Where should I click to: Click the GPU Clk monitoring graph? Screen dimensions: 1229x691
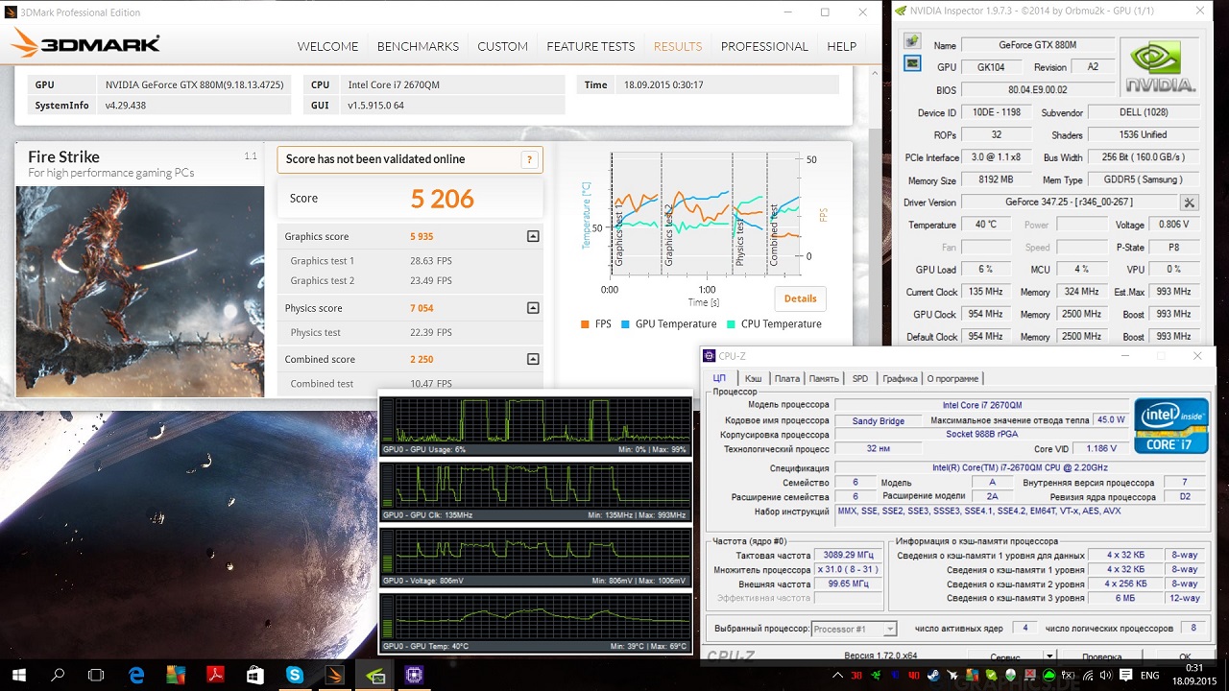536,491
